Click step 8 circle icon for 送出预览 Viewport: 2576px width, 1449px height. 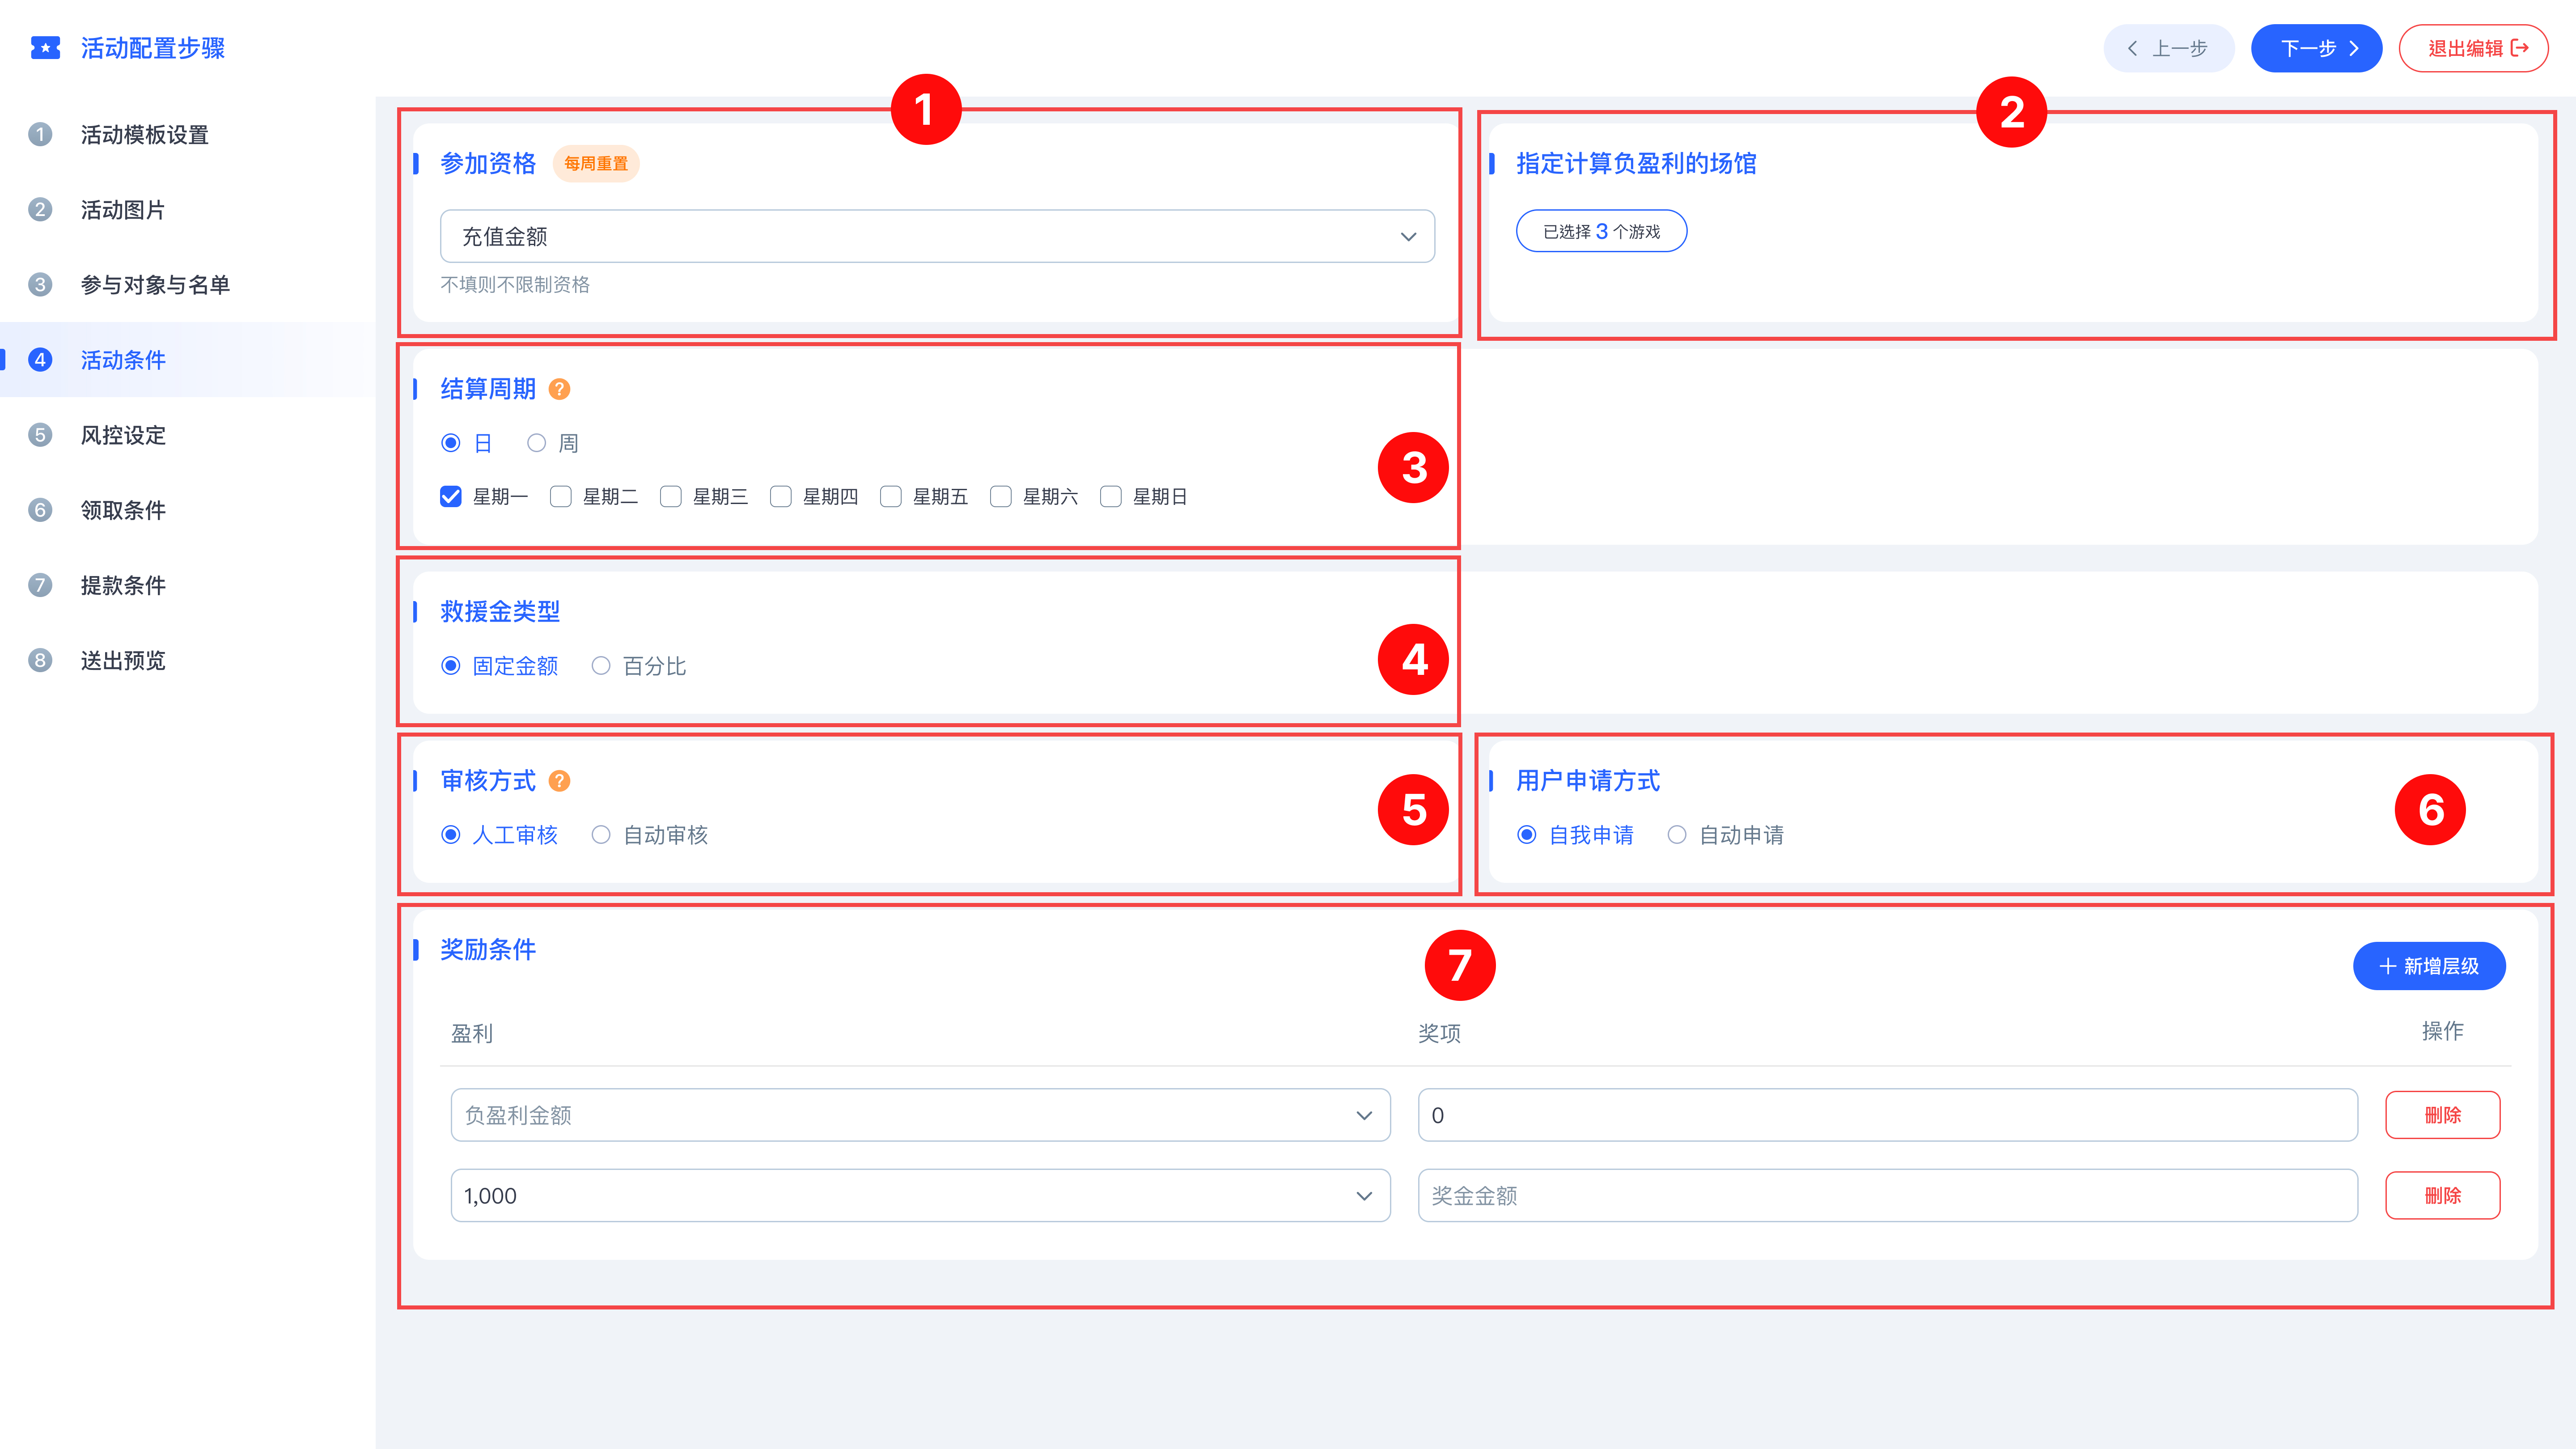point(40,660)
